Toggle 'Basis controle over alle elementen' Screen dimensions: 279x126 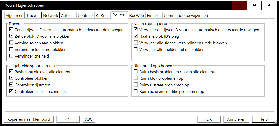(x=11, y=72)
